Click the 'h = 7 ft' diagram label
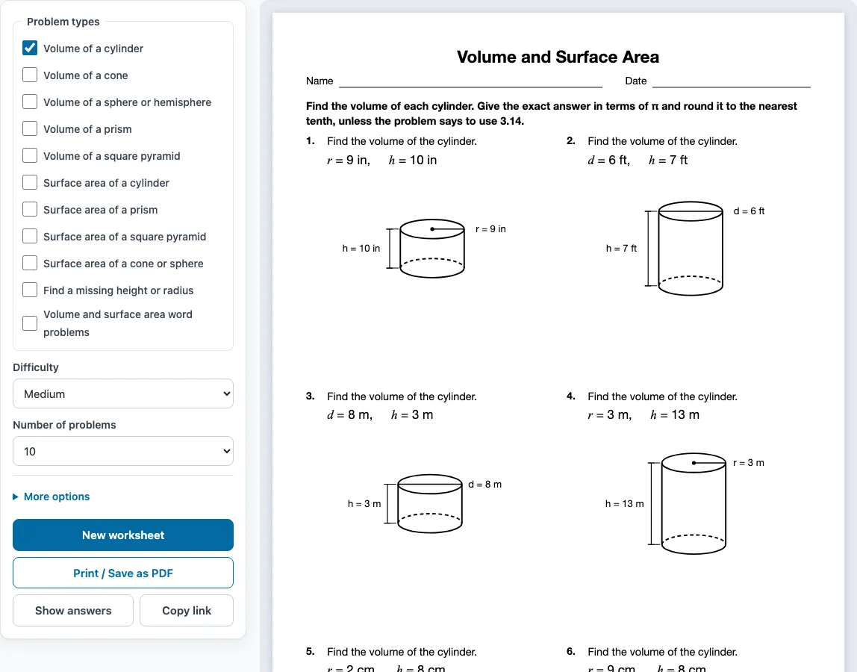This screenshot has height=672, width=857. point(621,249)
